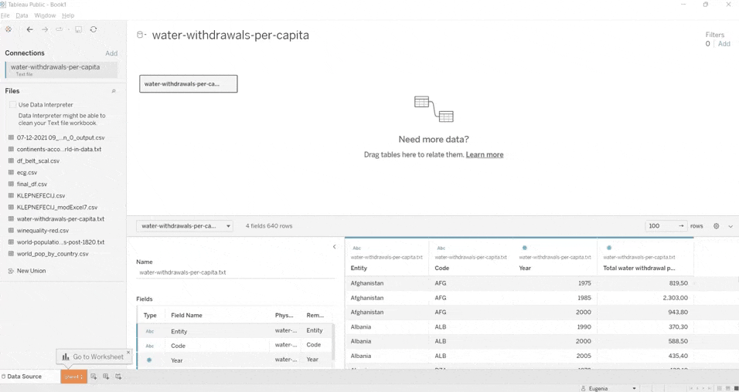Image resolution: width=739 pixels, height=392 pixels.
Task: Click Add next to Connections
Action: [x=111, y=53]
